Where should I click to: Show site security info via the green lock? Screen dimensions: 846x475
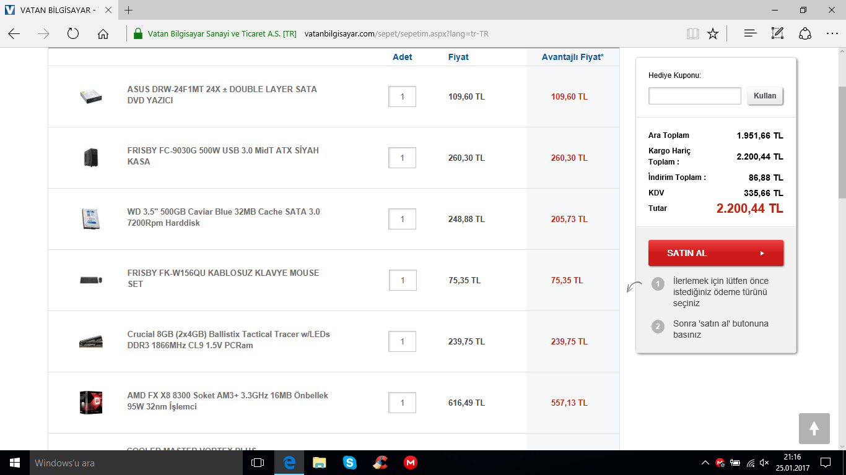[137, 33]
